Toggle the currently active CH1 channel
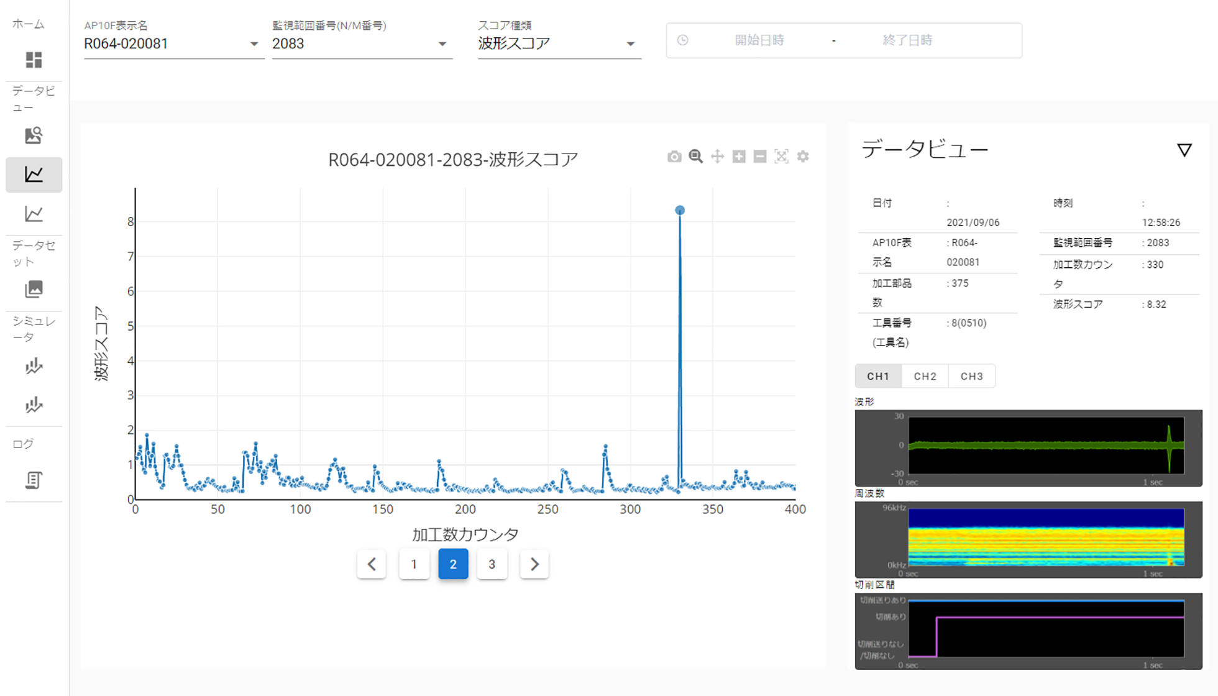Image resolution: width=1218 pixels, height=696 pixels. (x=878, y=376)
